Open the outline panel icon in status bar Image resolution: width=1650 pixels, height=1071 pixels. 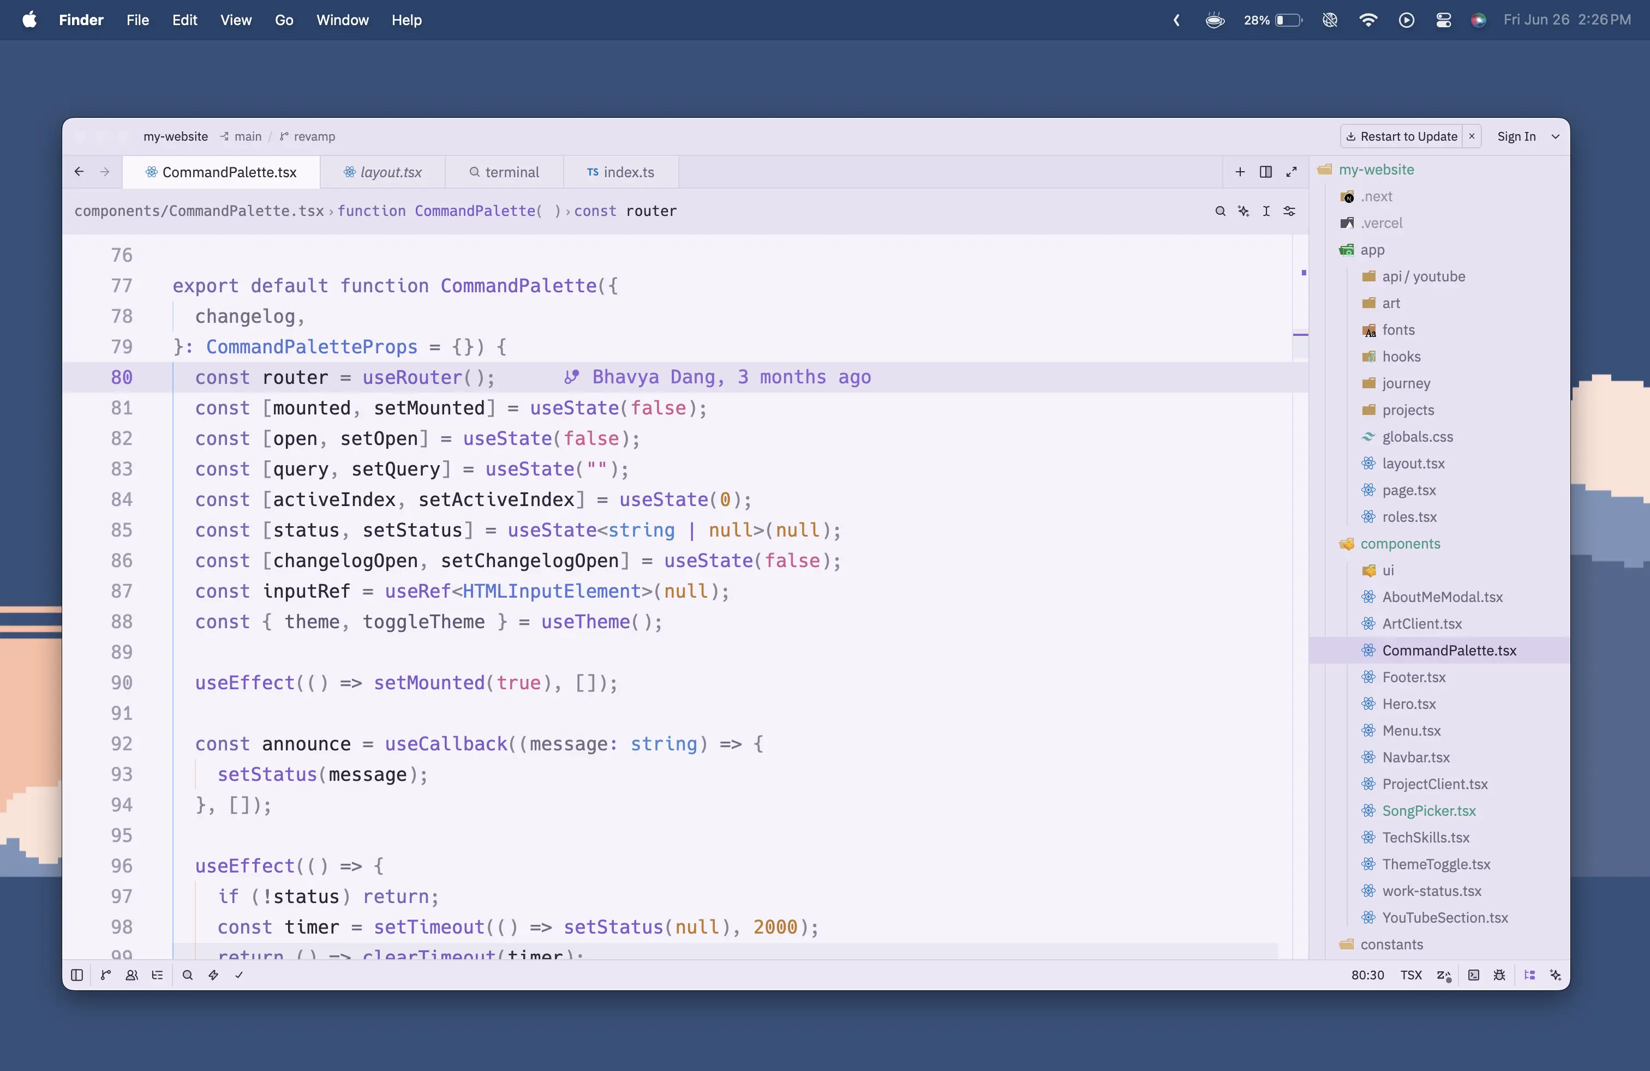[157, 974]
